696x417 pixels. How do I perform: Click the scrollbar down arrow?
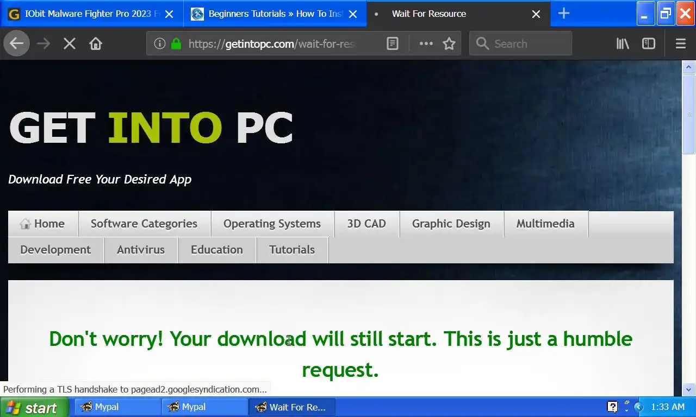689,389
